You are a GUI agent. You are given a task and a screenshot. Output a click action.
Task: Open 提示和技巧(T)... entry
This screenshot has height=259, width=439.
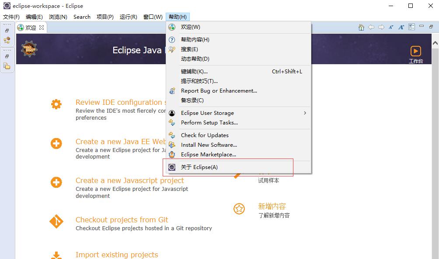click(x=239, y=81)
